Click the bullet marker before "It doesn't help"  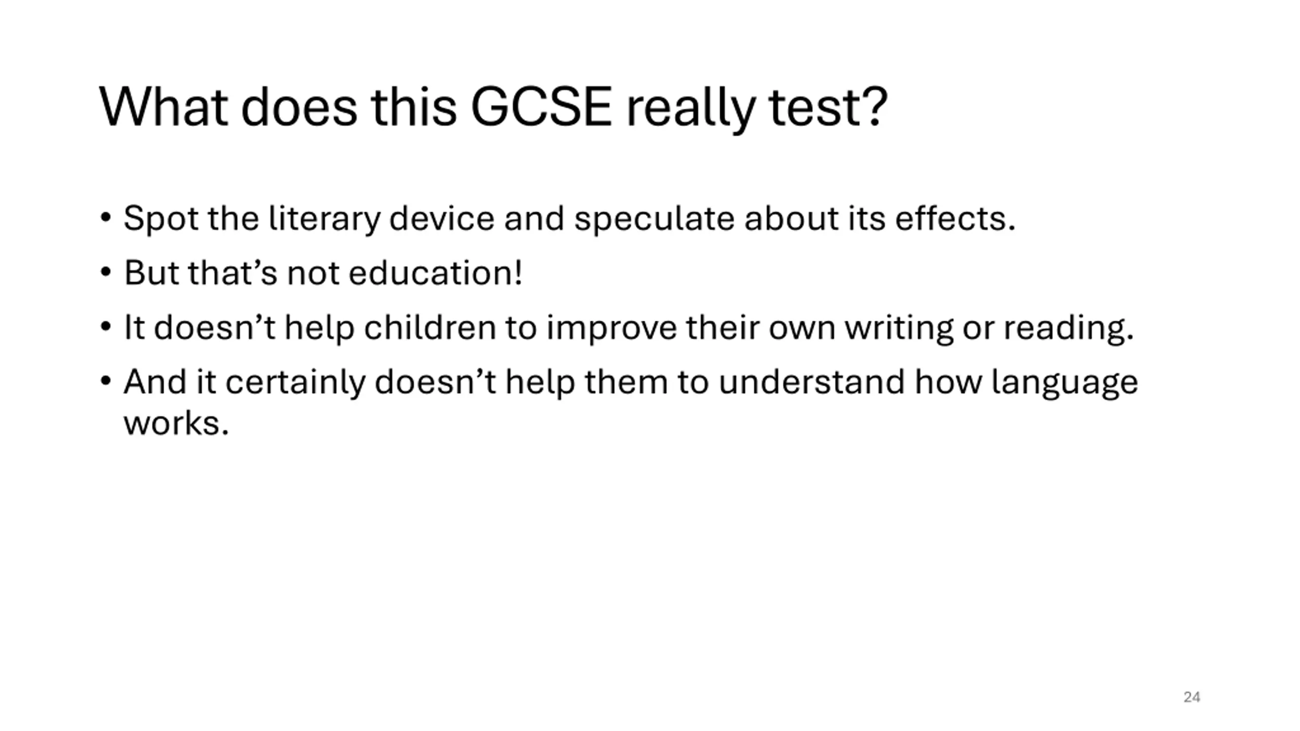pos(106,327)
